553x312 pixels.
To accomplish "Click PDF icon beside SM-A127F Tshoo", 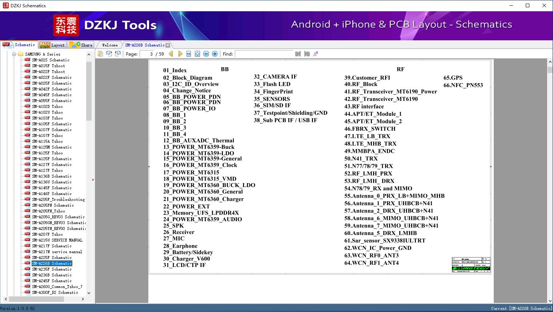I will coord(27,170).
